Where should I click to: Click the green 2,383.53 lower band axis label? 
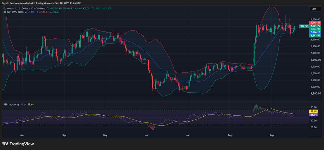315,36
